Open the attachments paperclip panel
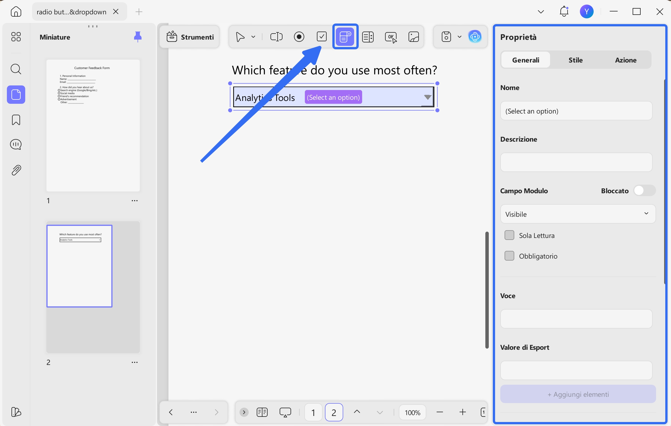 click(16, 170)
